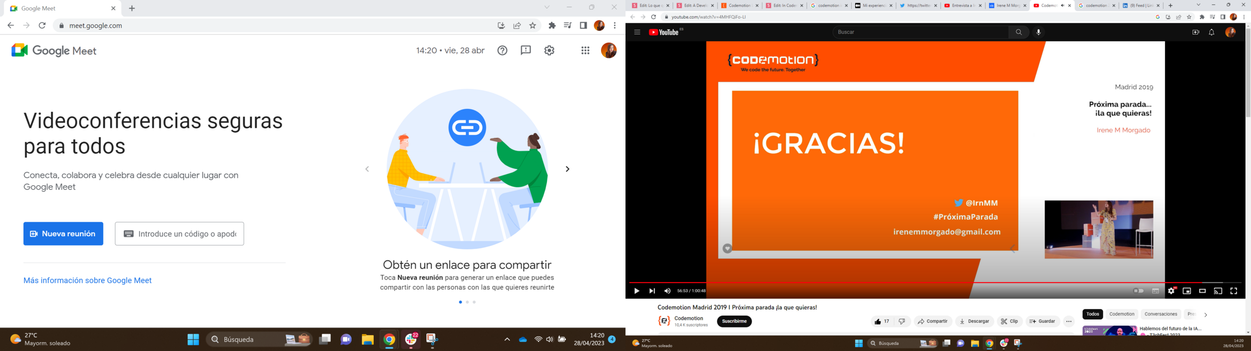The width and height of the screenshot is (1251, 351).
Task: Open YouTube notifications bell
Action: [1211, 32]
